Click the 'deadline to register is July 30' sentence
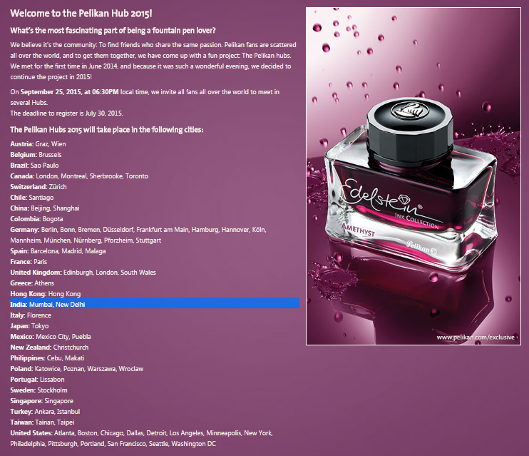 point(66,113)
